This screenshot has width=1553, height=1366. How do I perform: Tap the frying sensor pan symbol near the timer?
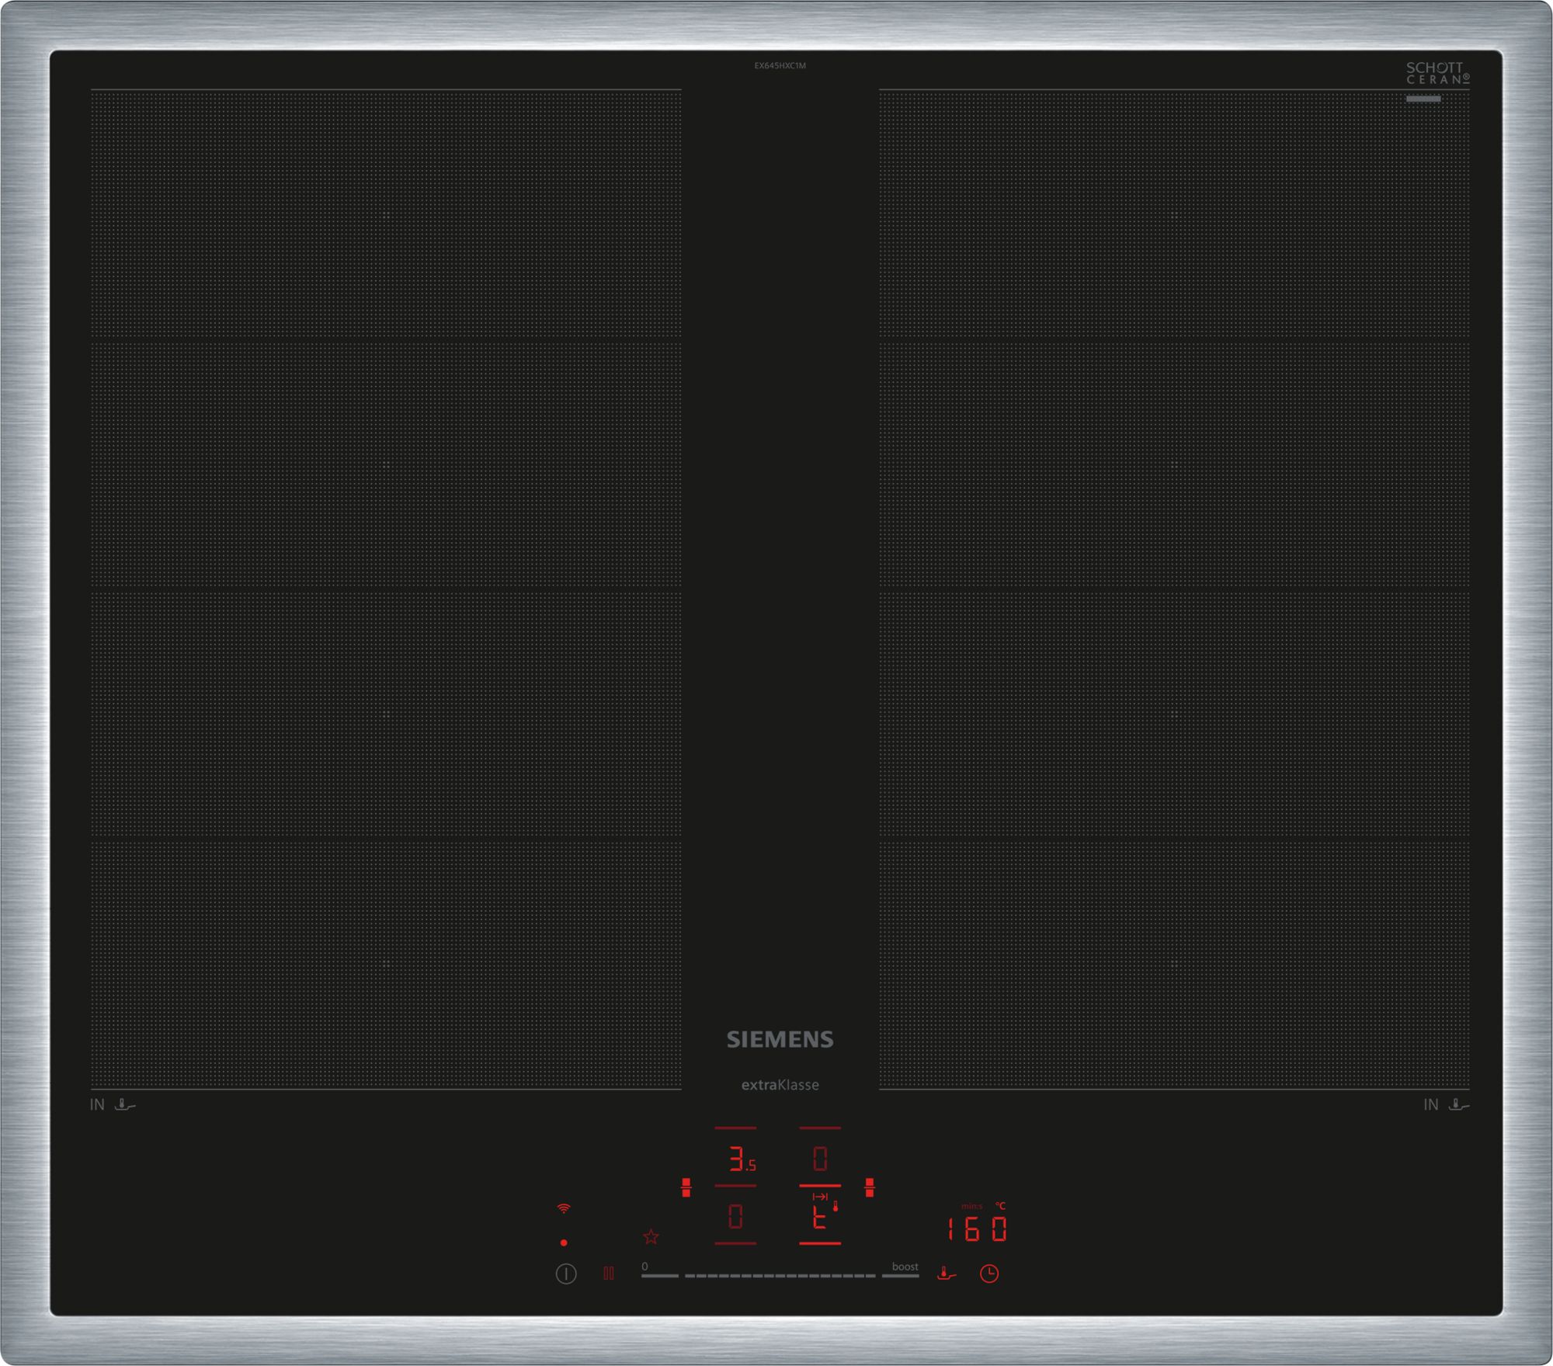[947, 1274]
